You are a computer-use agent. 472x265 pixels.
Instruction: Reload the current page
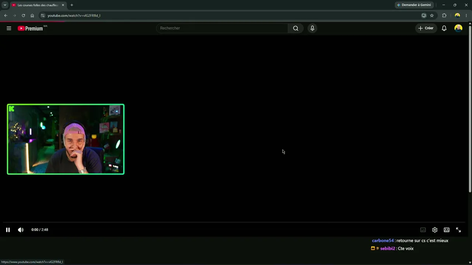pyautogui.click(x=23, y=15)
